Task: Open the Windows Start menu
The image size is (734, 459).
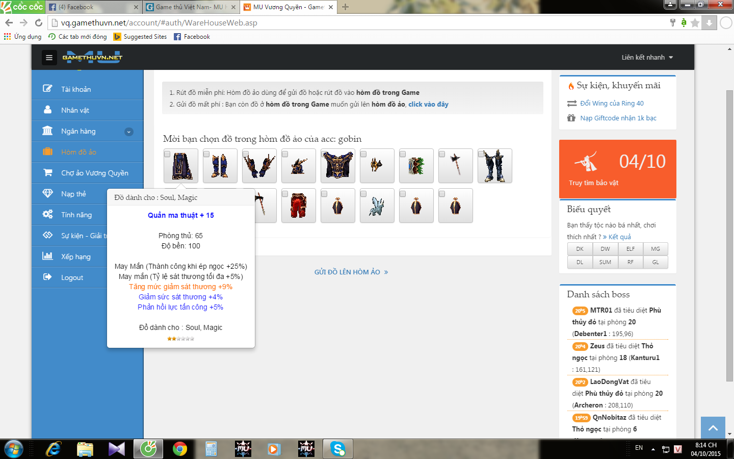Action: click(x=14, y=449)
